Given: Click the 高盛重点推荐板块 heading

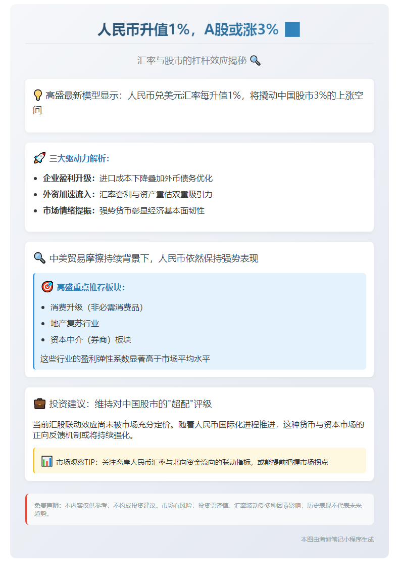Looking at the screenshot, I should (x=91, y=287).
